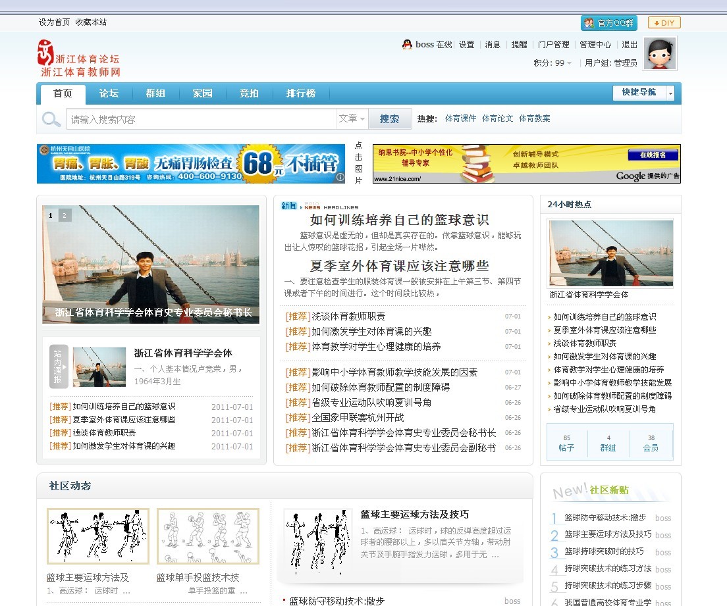Click 85 帖子 stats counter
The width and height of the screenshot is (727, 606).
(x=566, y=443)
